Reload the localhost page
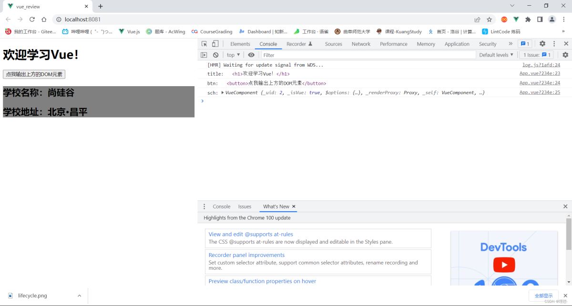The width and height of the screenshot is (572, 306). click(32, 20)
